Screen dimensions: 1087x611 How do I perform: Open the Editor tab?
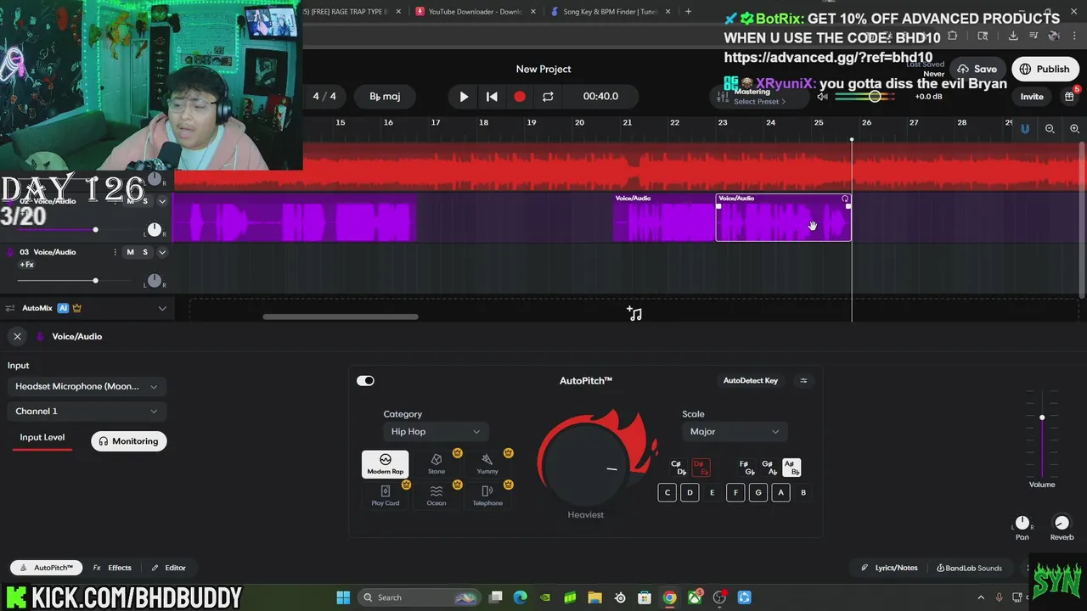(x=168, y=568)
